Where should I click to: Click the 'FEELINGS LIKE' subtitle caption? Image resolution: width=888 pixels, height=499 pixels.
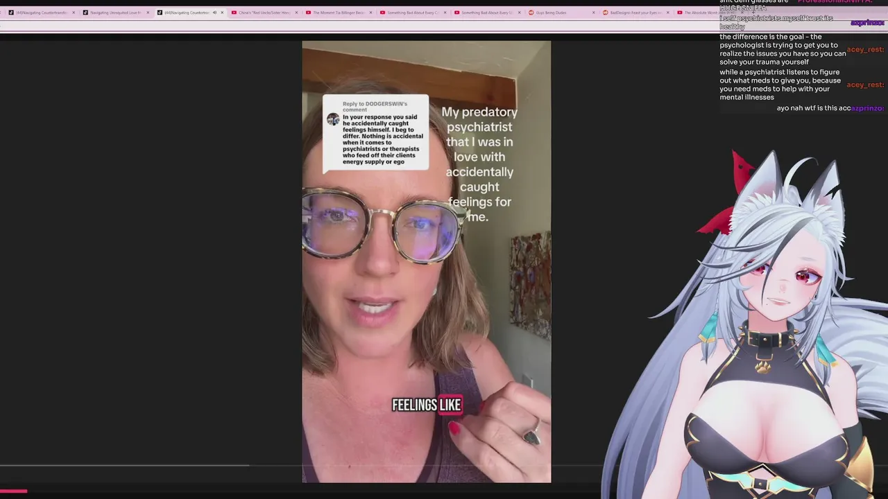pos(427,405)
